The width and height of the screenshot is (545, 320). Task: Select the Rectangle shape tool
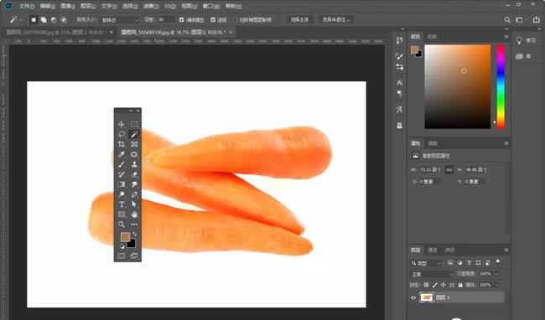click(122, 214)
